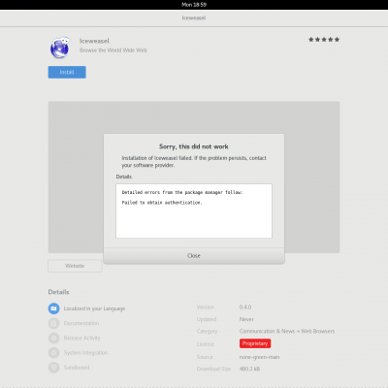Click the Iceweasel application name heading
The width and height of the screenshot is (388, 388).
point(94,41)
